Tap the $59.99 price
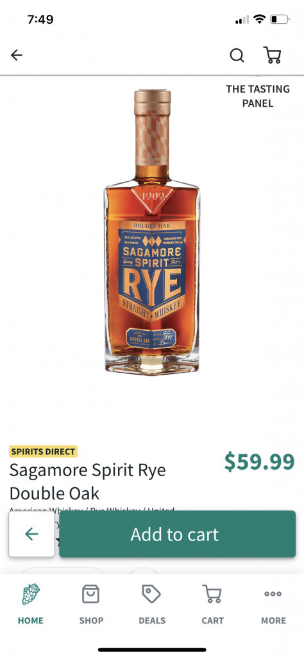Viewport: 304px width, 658px height. click(260, 461)
